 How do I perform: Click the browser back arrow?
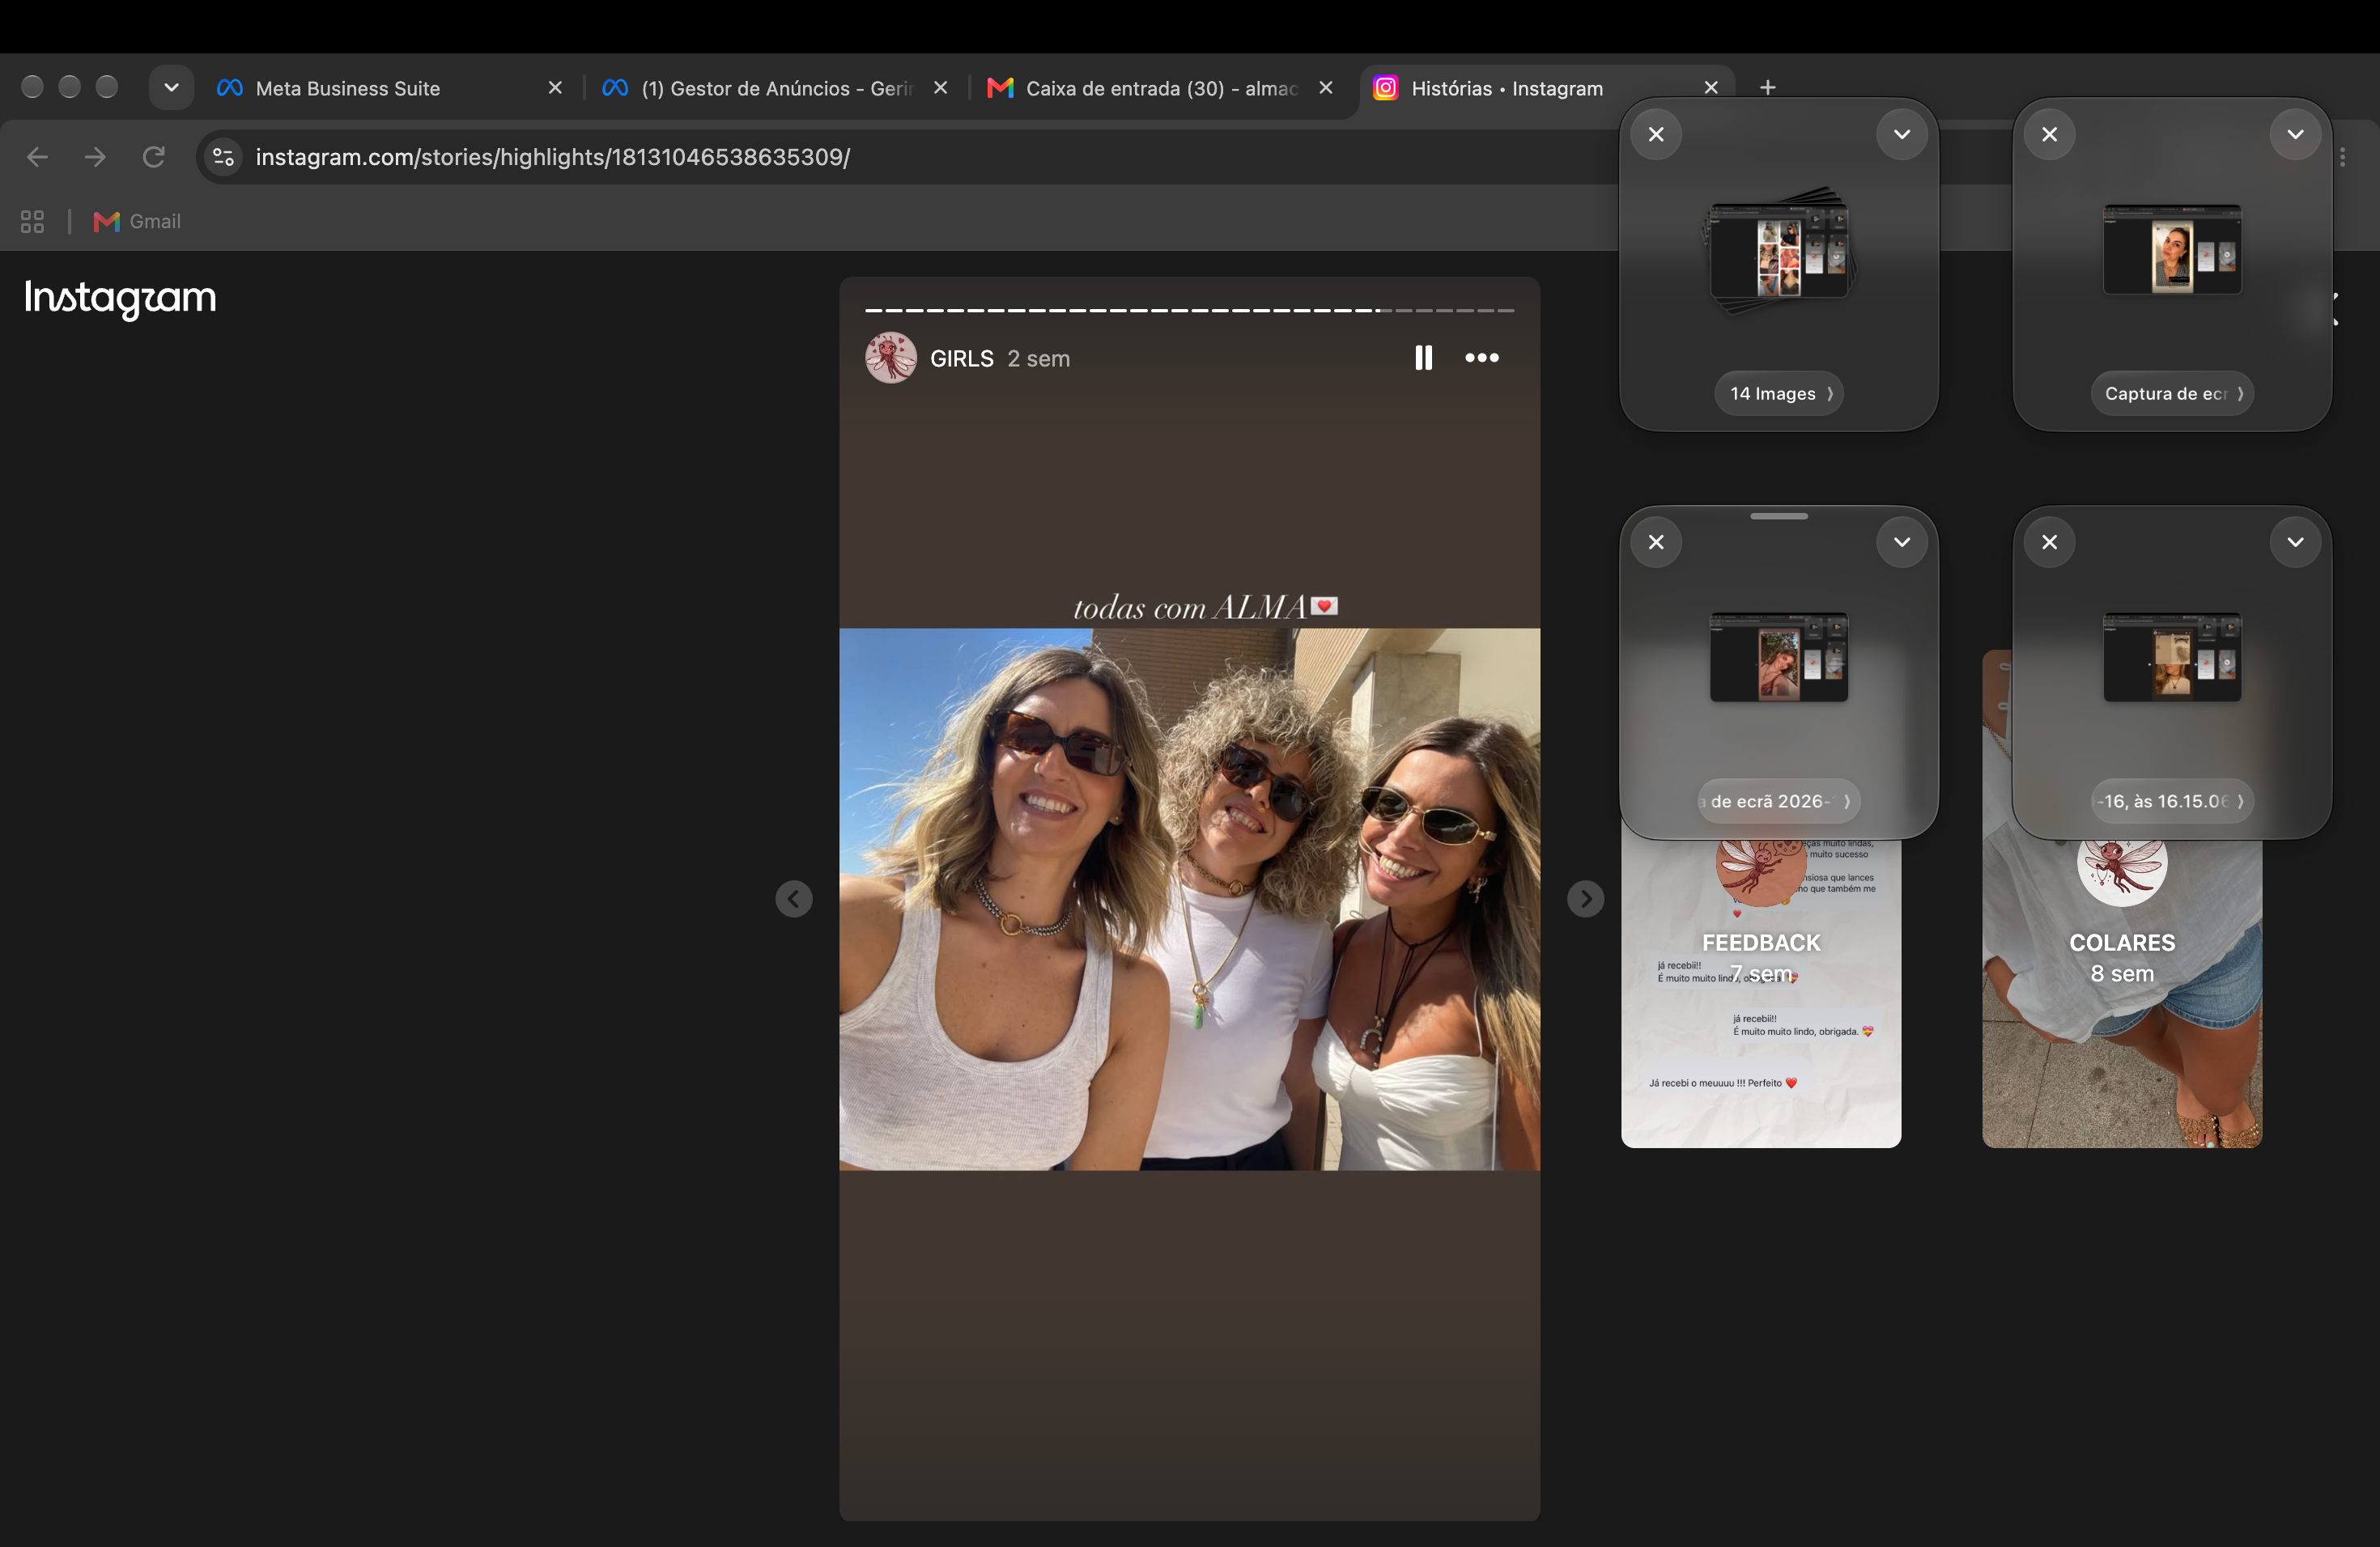[37, 157]
